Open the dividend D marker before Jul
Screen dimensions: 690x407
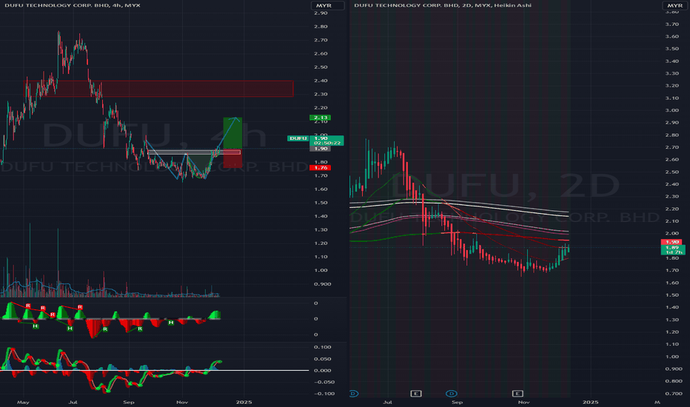point(353,394)
